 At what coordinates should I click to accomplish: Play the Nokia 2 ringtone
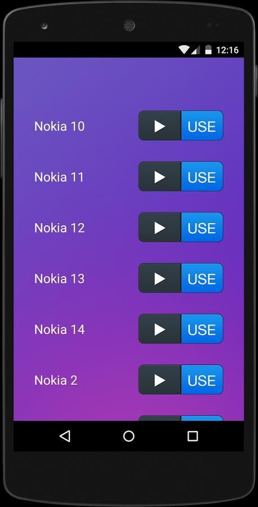(160, 379)
